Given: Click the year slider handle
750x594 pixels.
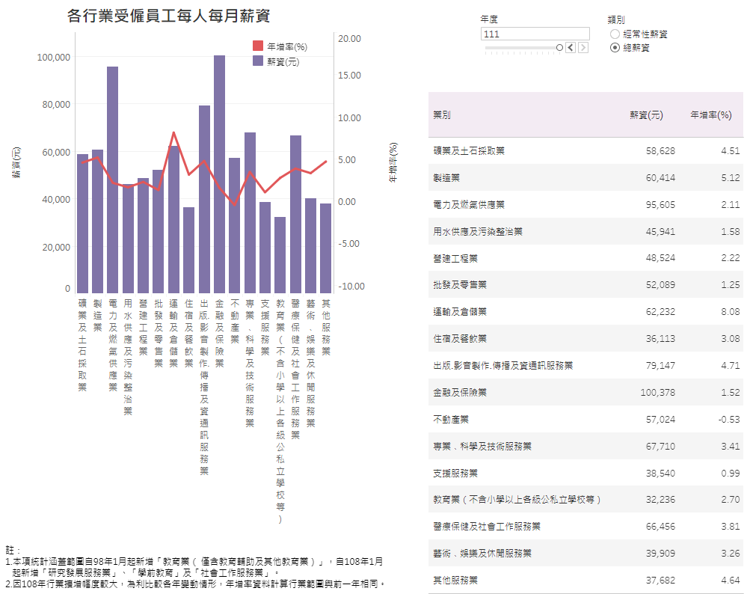Looking at the screenshot, I should point(559,47).
